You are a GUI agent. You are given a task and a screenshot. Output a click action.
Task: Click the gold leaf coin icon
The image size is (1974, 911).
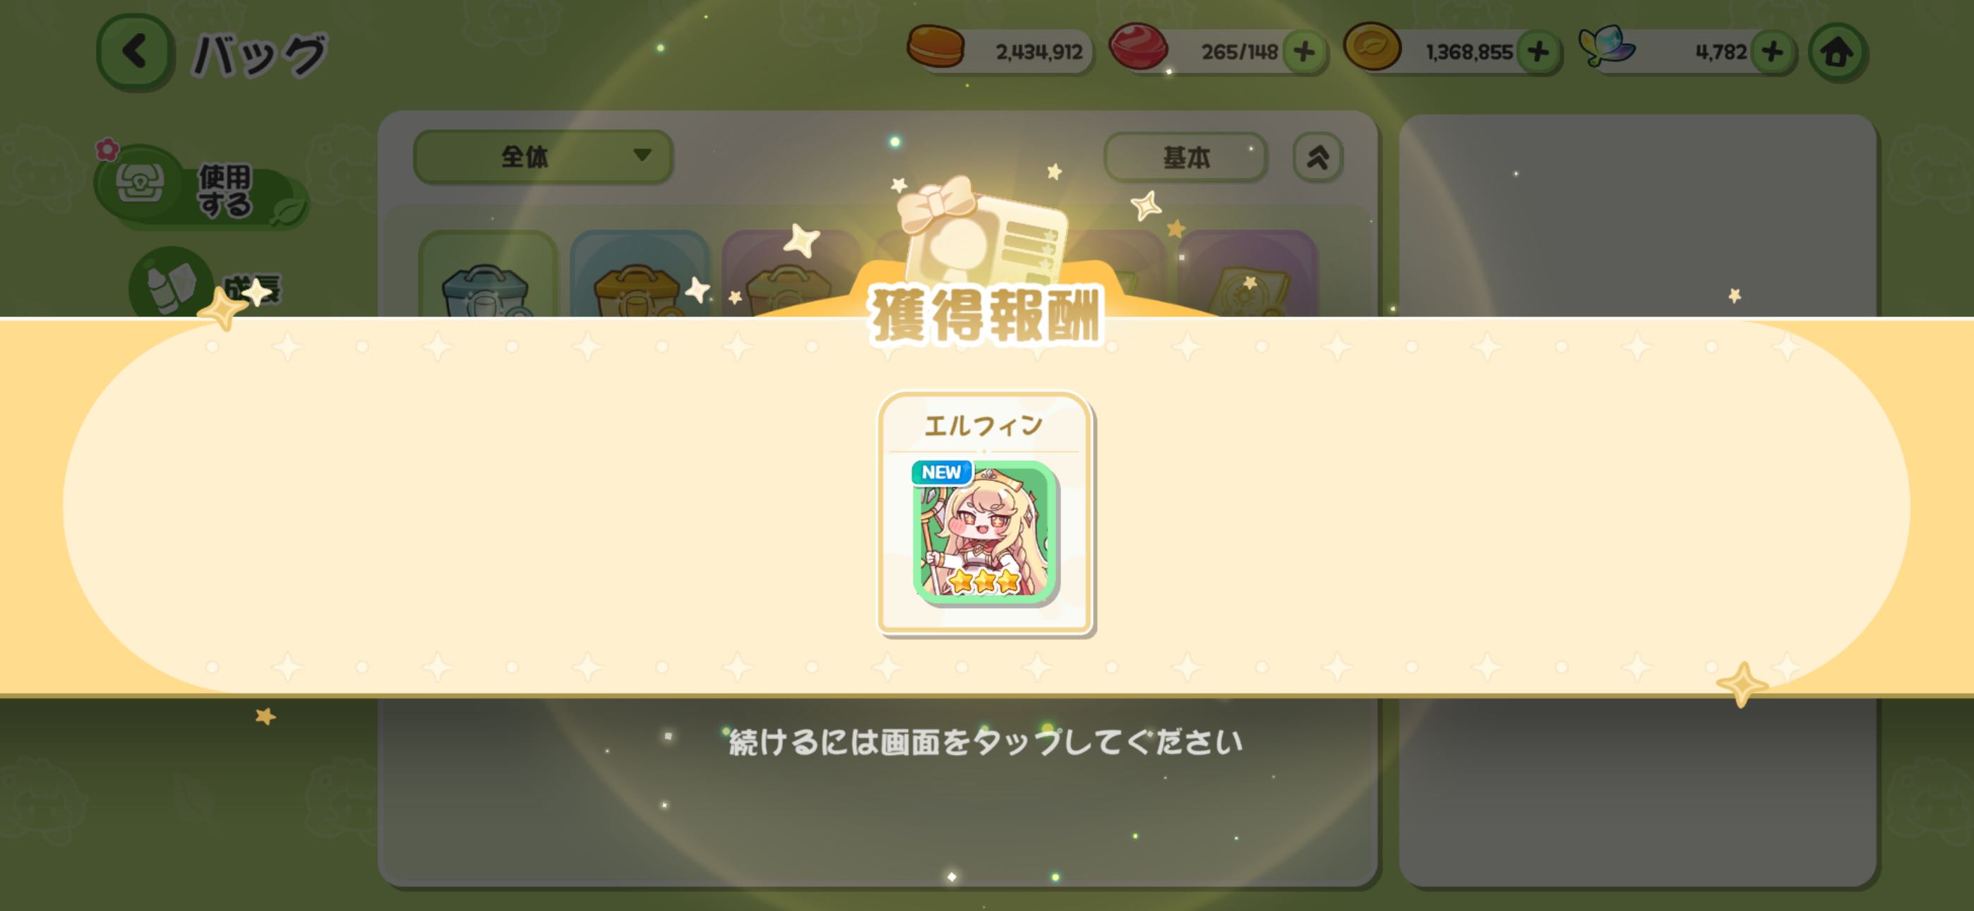[x=1372, y=46]
